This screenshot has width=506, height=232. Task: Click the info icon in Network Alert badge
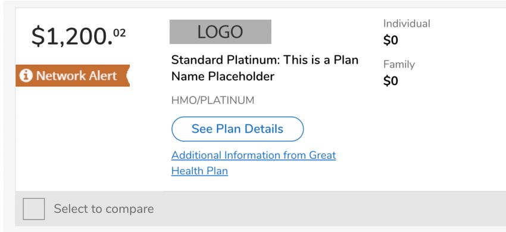pos(26,76)
